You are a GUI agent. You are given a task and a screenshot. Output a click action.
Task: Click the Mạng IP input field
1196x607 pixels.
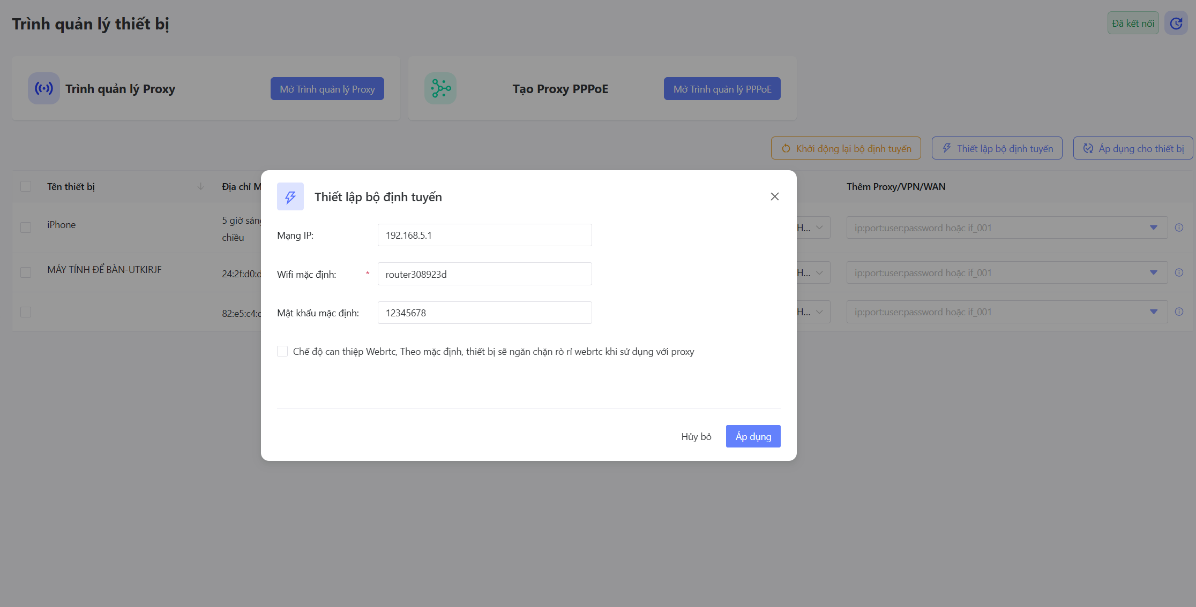484,235
